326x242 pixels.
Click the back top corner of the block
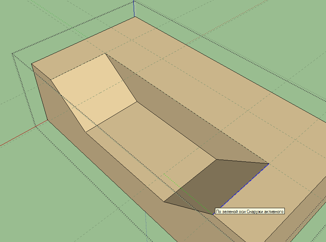pos(134,17)
